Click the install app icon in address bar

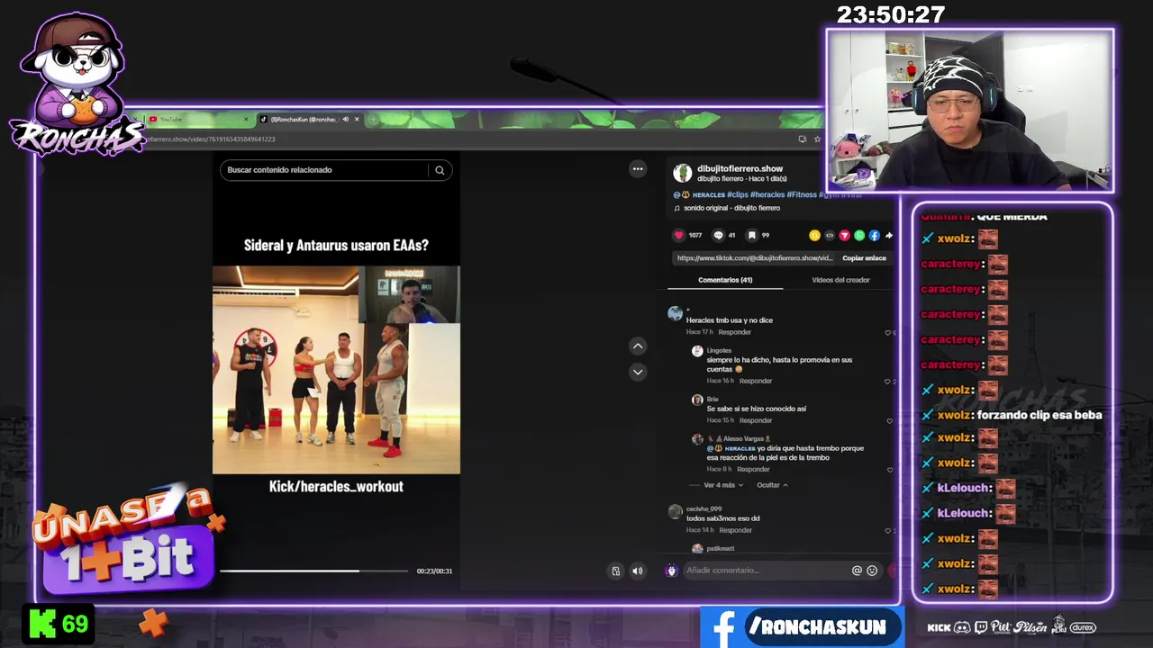[x=803, y=139]
